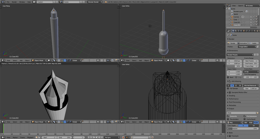Enable the Cache Result checkbox
Screen dimensions: 260x139
(x=245, y=119)
